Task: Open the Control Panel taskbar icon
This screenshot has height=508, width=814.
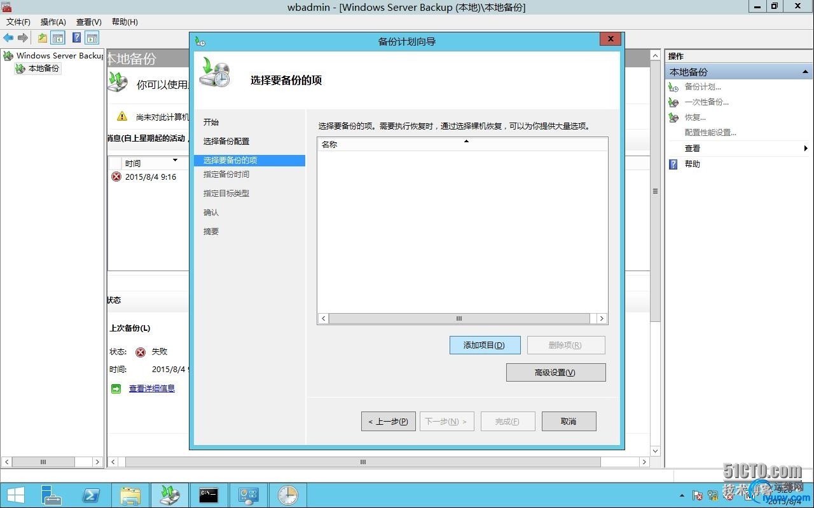Action: coord(248,495)
